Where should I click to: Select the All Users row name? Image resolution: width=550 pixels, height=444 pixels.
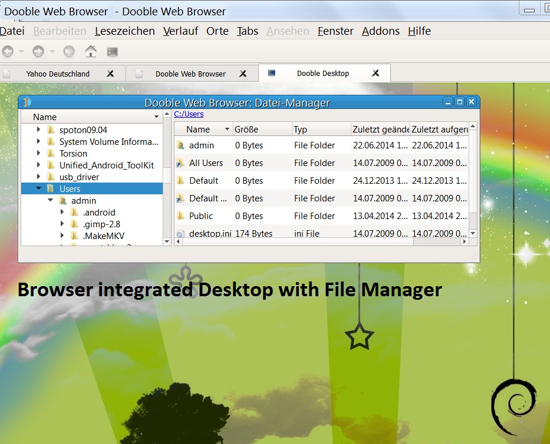tap(206, 163)
